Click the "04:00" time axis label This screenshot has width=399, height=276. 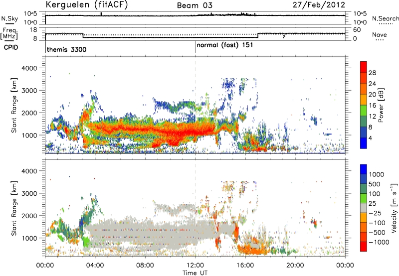coord(95,266)
